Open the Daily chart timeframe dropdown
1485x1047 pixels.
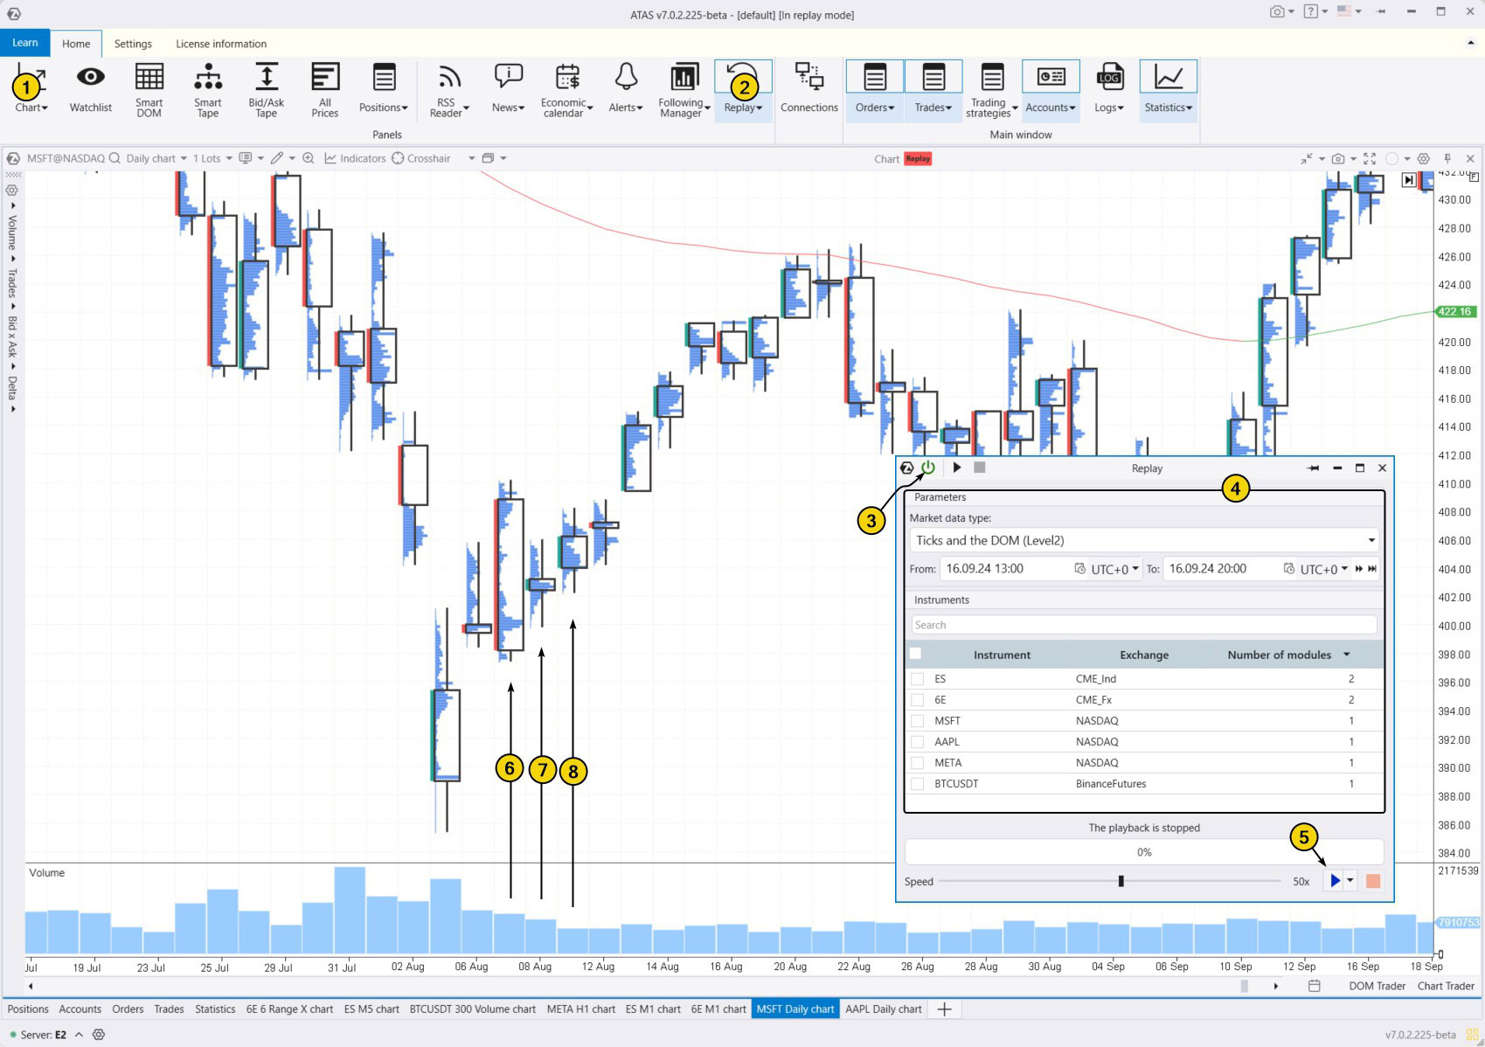[x=156, y=158]
